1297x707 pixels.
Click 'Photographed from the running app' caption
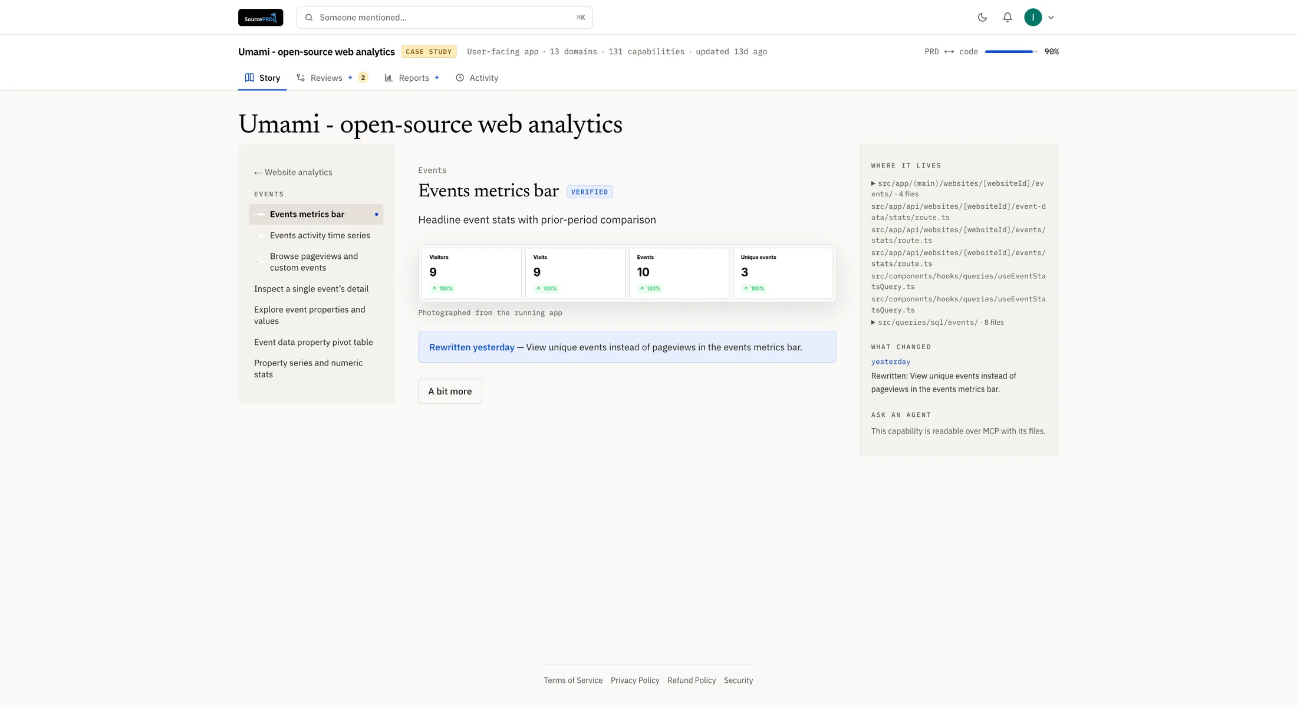coord(490,313)
